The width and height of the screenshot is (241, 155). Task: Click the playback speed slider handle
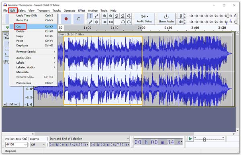click(x=204, y=139)
